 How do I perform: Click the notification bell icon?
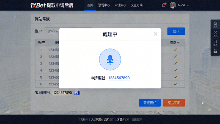point(164,5)
